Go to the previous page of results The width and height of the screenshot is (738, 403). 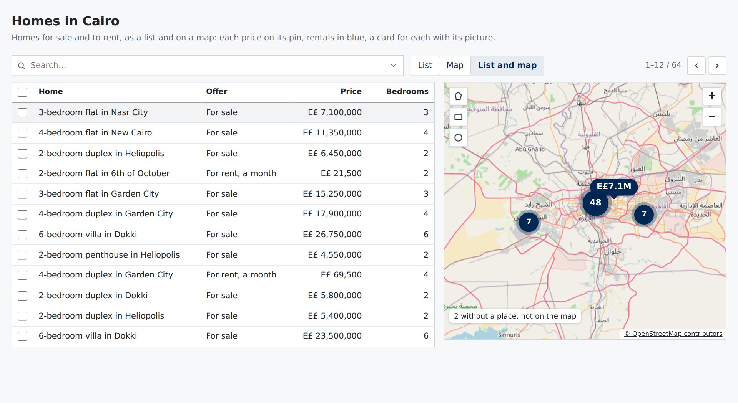[x=696, y=66]
